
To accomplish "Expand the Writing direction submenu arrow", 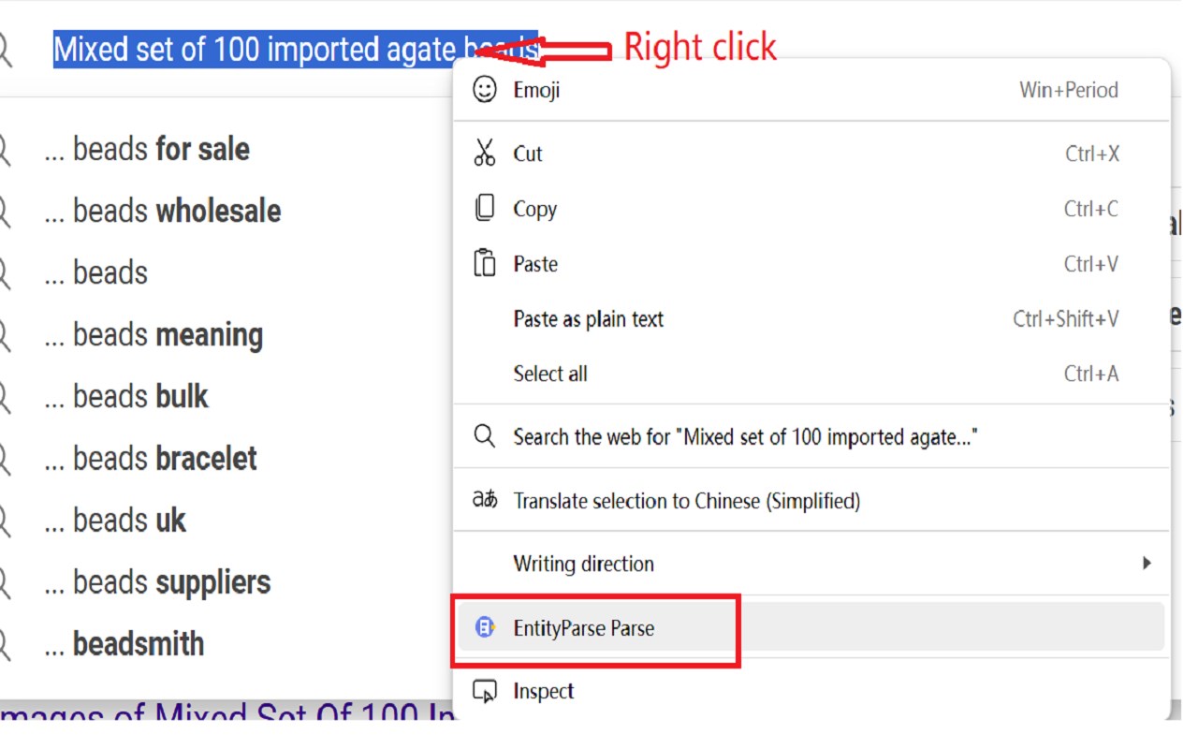I will pos(1147,564).
